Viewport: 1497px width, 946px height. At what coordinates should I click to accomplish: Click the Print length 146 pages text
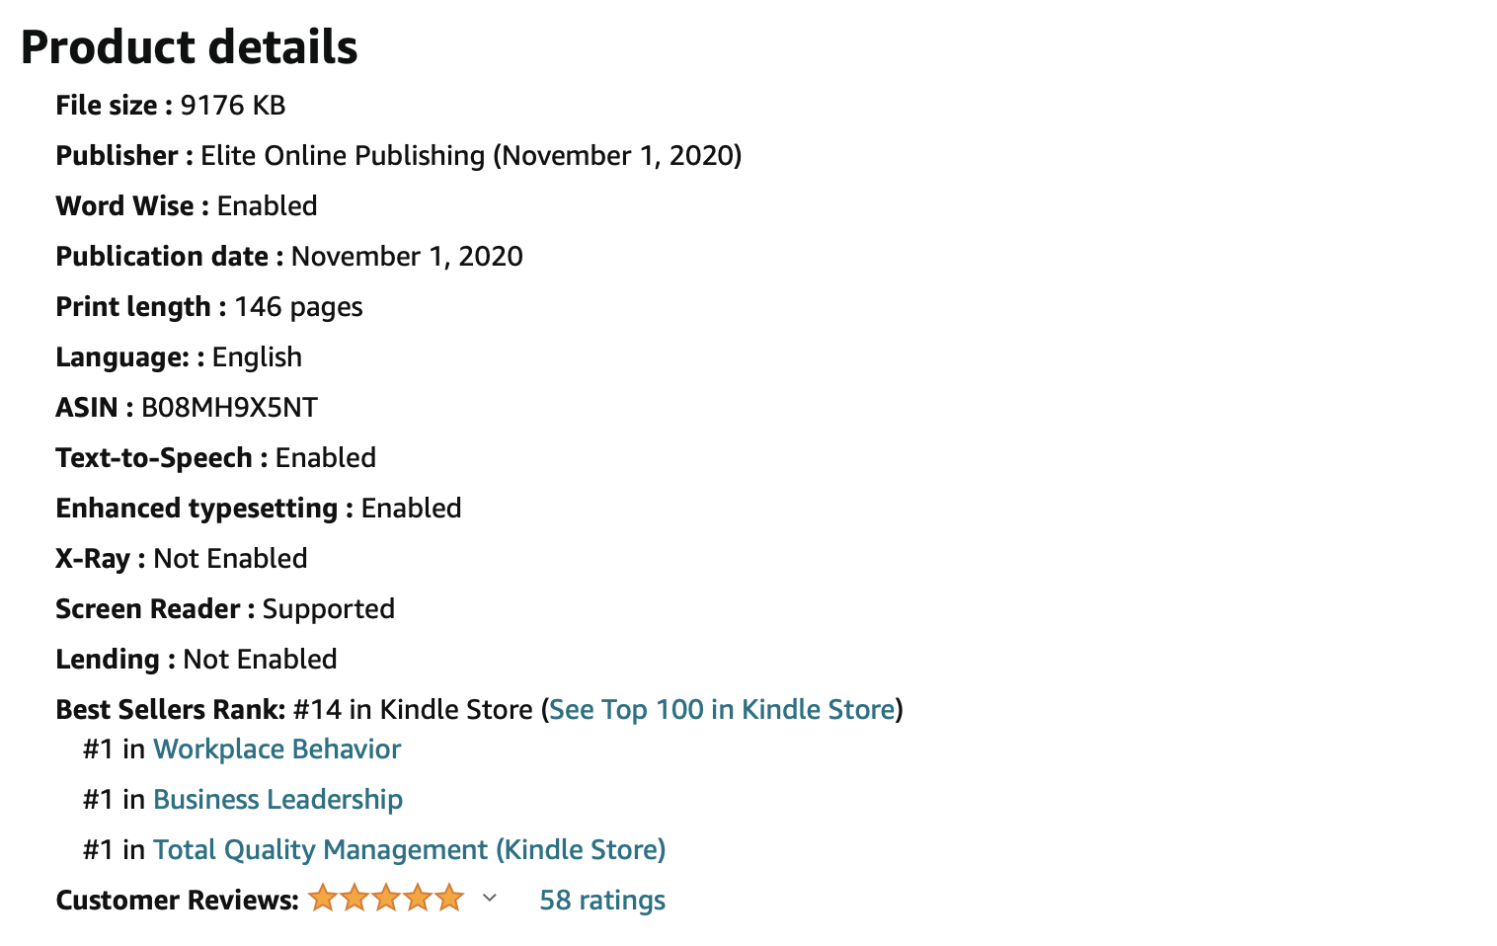(x=209, y=307)
